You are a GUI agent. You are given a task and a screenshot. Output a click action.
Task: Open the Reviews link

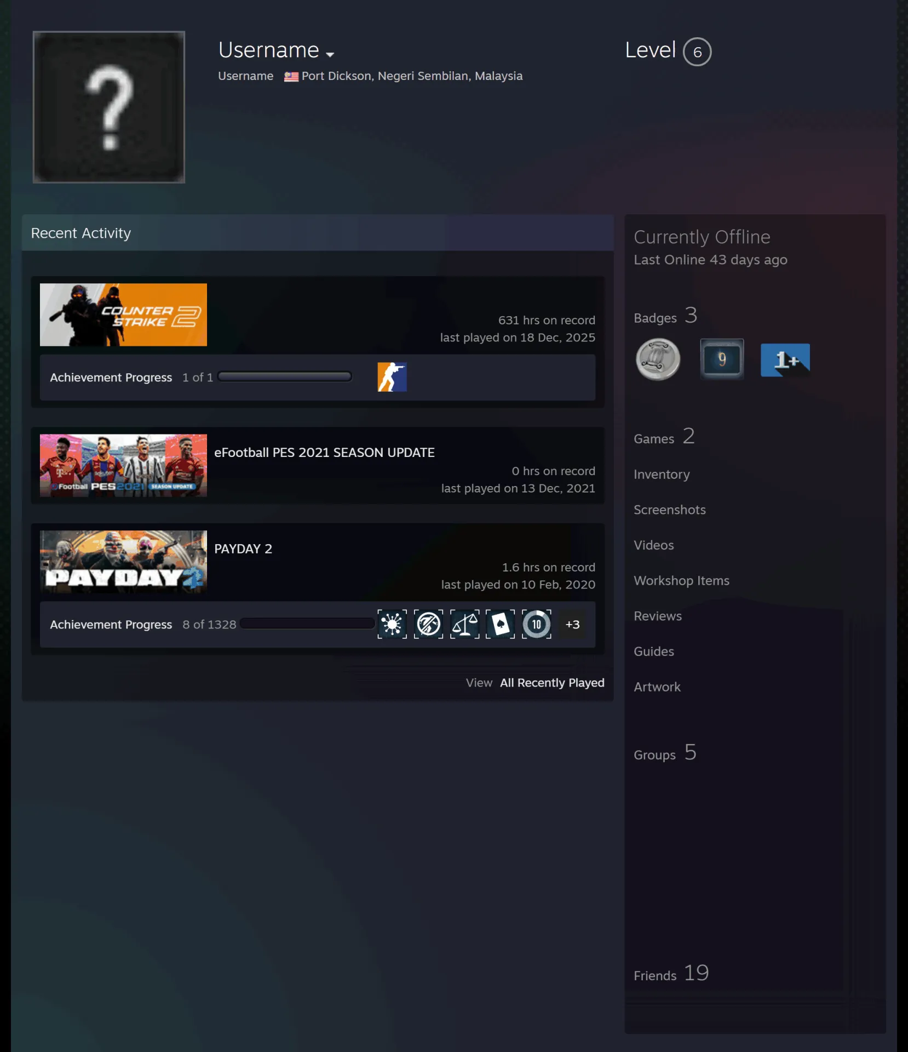pos(658,616)
